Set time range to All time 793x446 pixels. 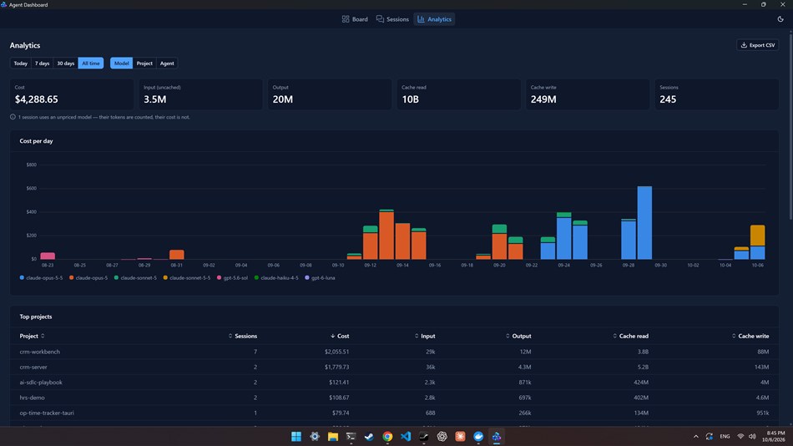point(91,63)
